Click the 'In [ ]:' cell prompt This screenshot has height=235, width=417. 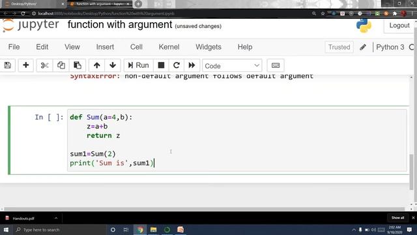pos(49,117)
